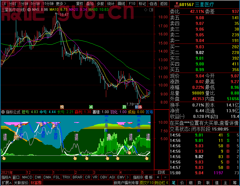The width and height of the screenshot is (240, 186).
Task: Show more indicators with the > arrow
Action: click(x=128, y=177)
